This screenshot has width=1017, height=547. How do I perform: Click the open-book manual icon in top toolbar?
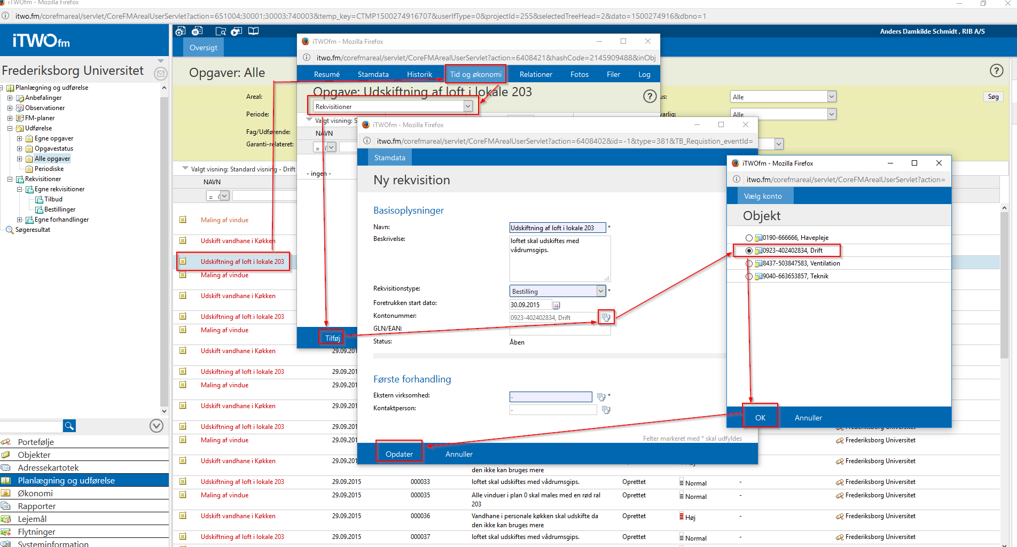pyautogui.click(x=253, y=31)
